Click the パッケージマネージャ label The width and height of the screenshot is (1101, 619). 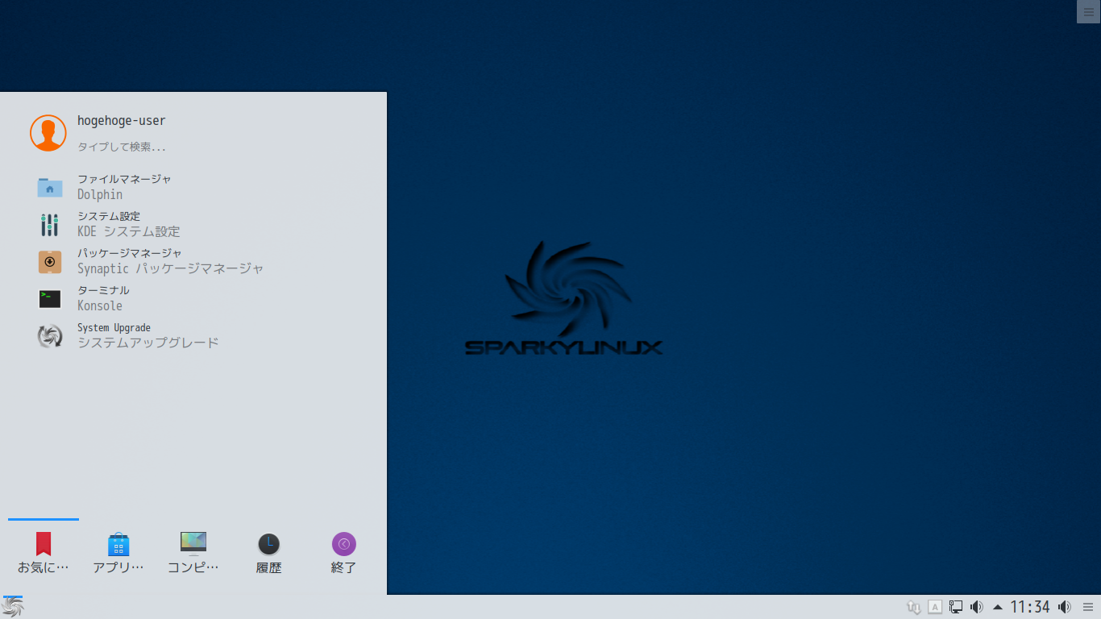(x=130, y=253)
